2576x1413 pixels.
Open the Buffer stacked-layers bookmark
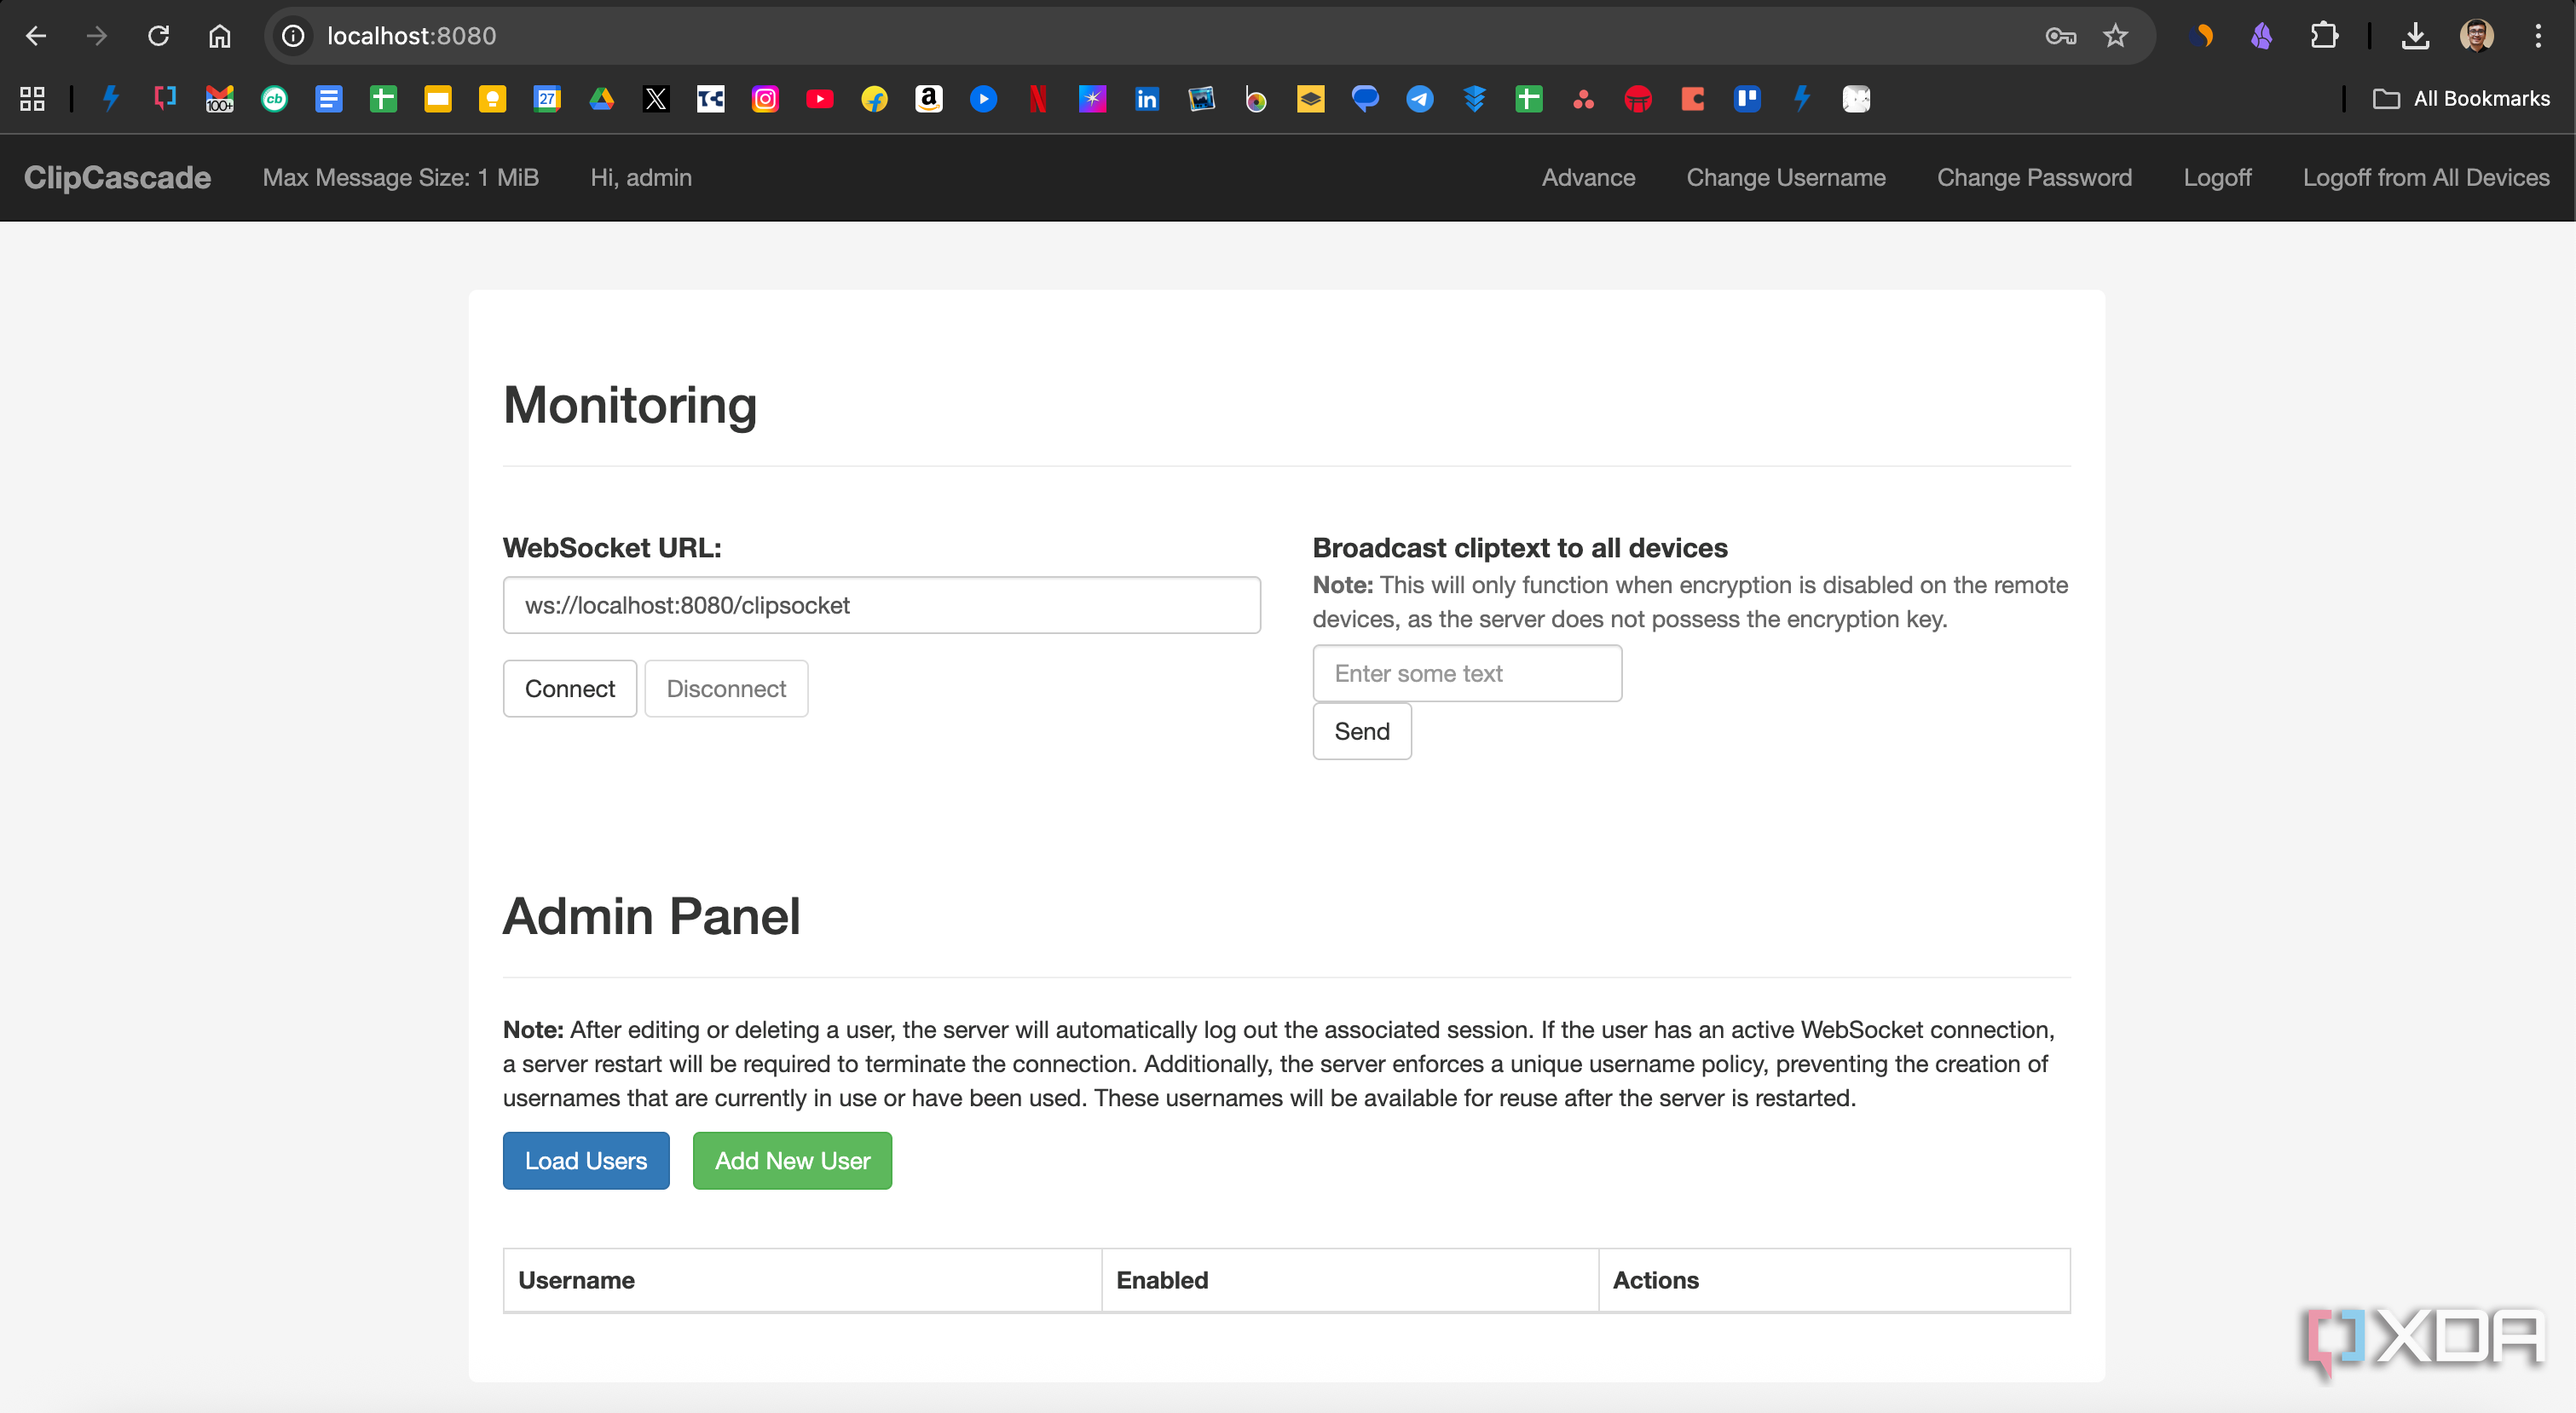1474,99
